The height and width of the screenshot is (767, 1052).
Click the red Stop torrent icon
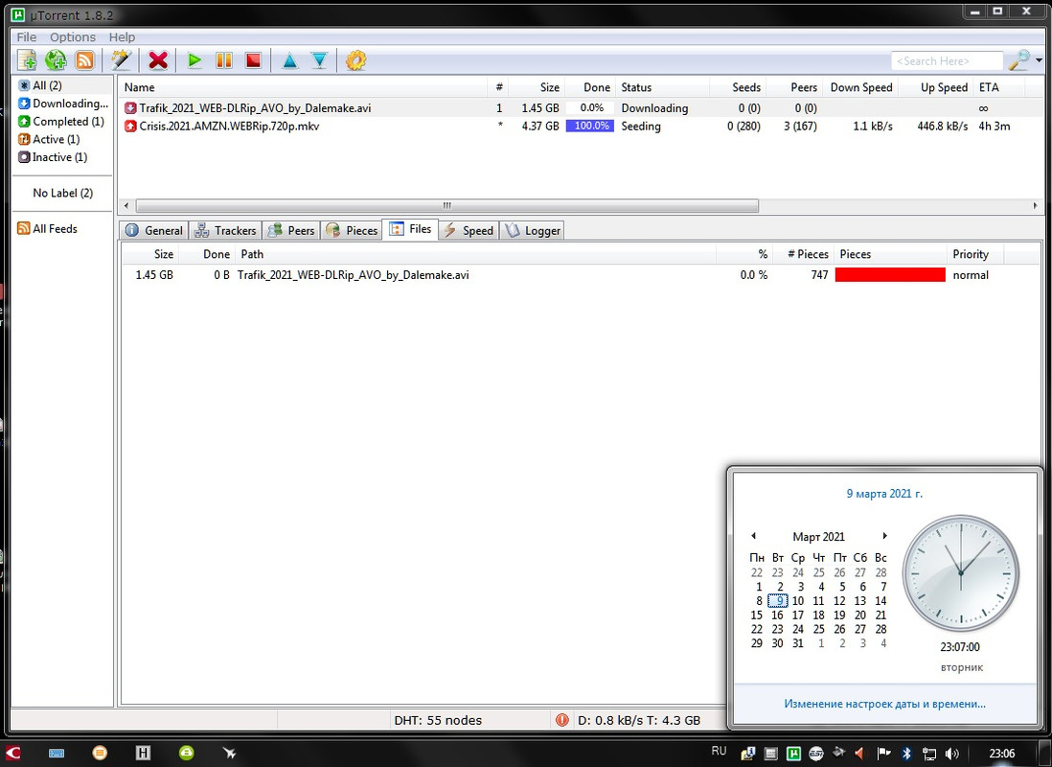pyautogui.click(x=253, y=60)
